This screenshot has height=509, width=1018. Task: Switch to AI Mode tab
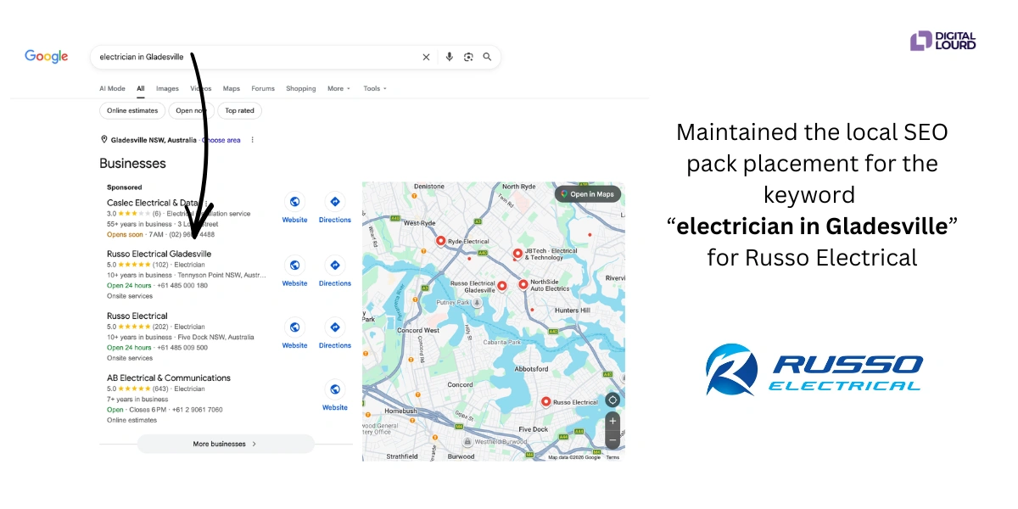pos(112,88)
